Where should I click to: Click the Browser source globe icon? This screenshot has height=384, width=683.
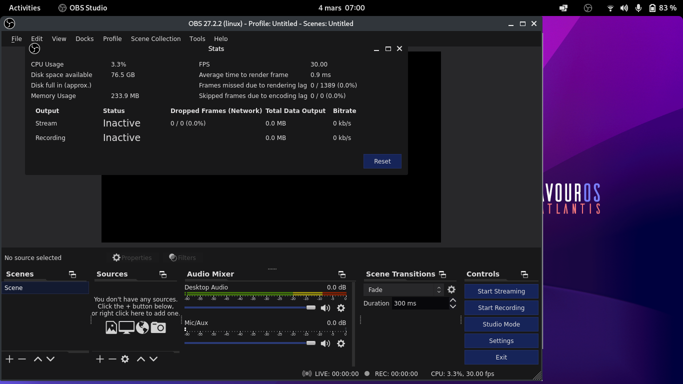click(x=142, y=327)
